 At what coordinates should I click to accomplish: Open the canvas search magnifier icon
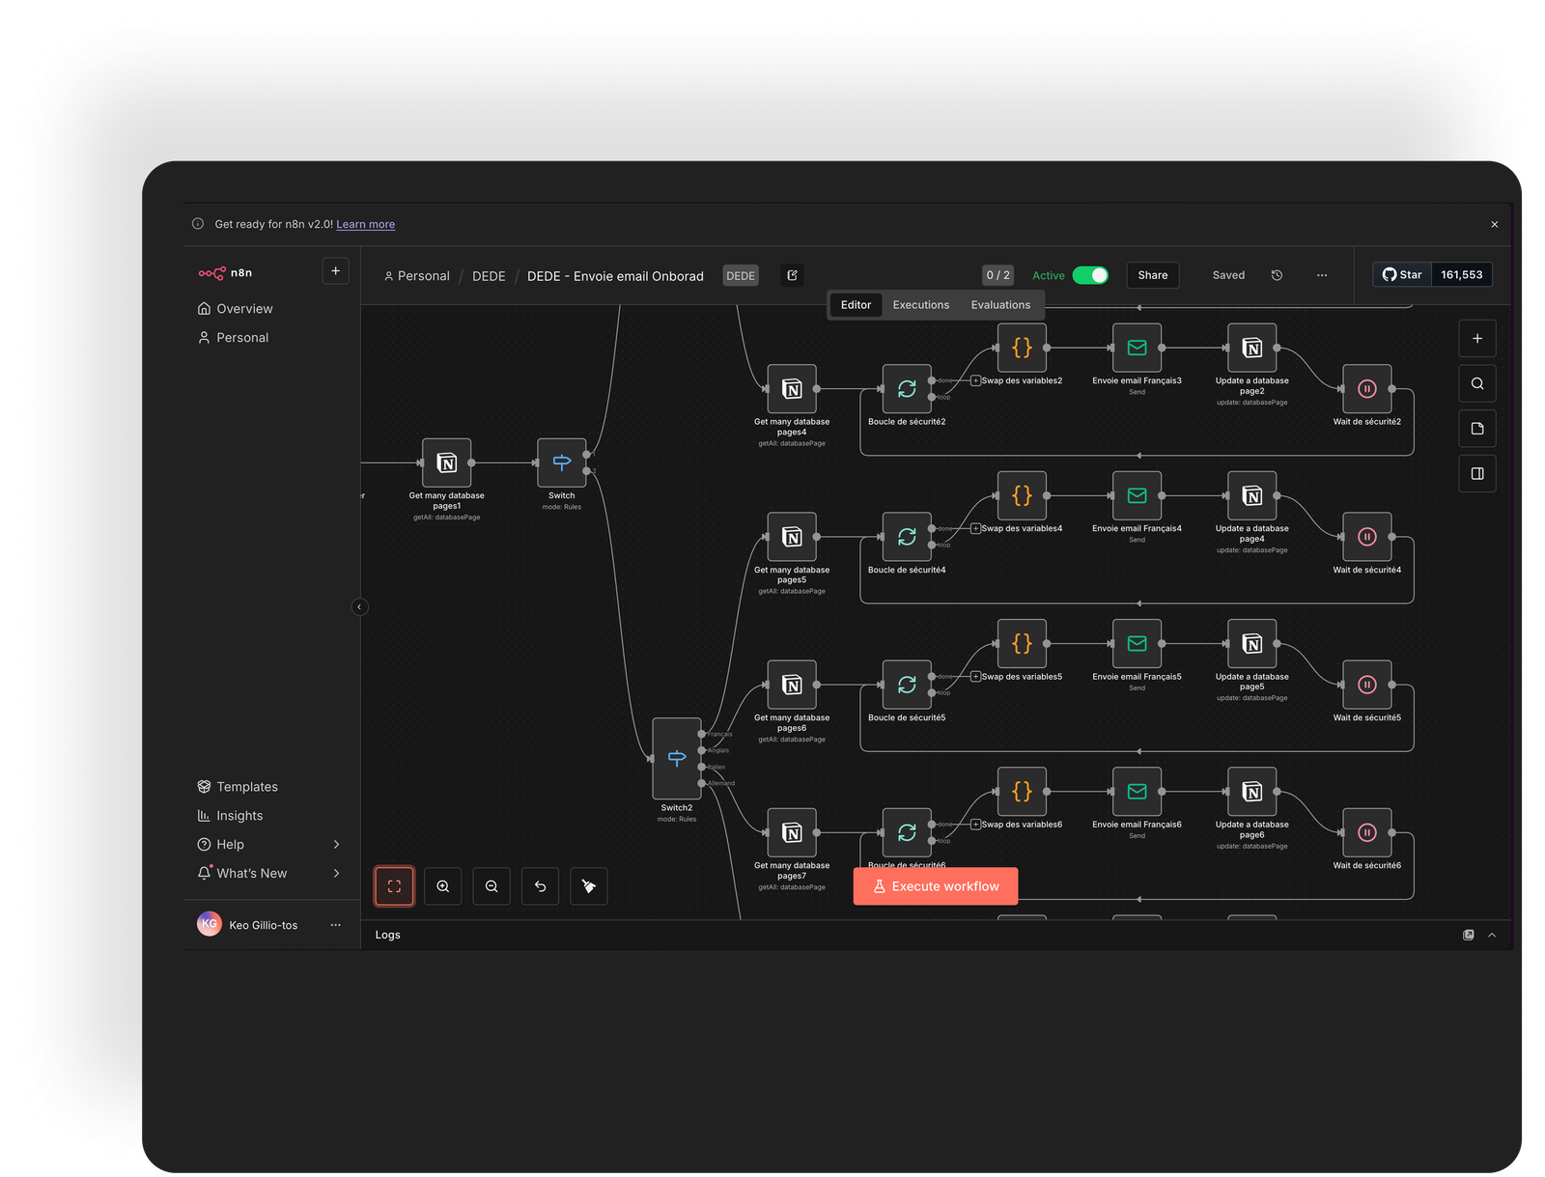click(1476, 384)
